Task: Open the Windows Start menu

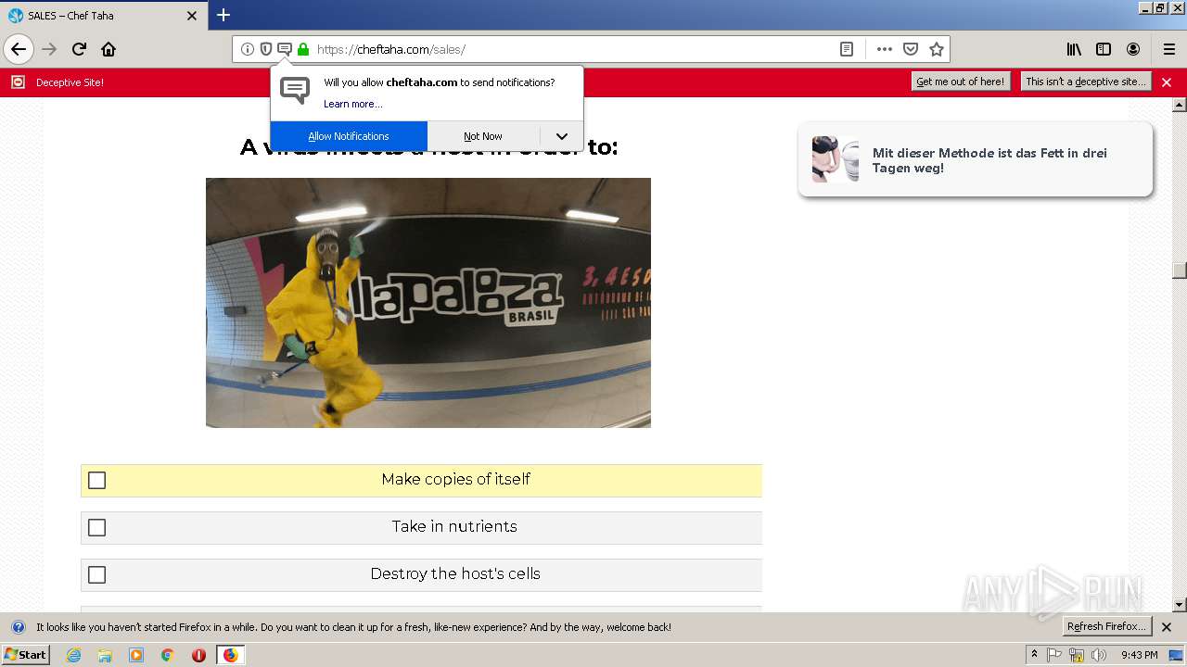Action: pyautogui.click(x=25, y=655)
